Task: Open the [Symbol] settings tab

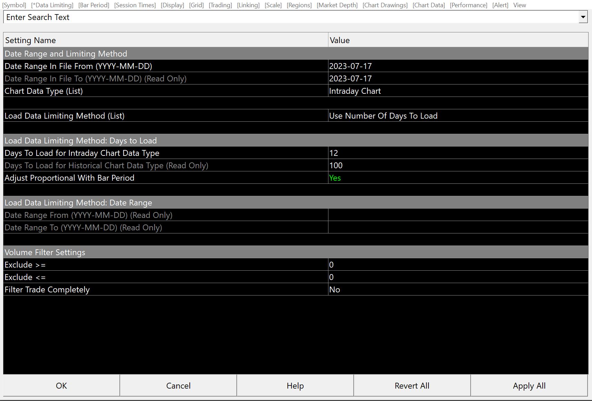Action: (14, 5)
